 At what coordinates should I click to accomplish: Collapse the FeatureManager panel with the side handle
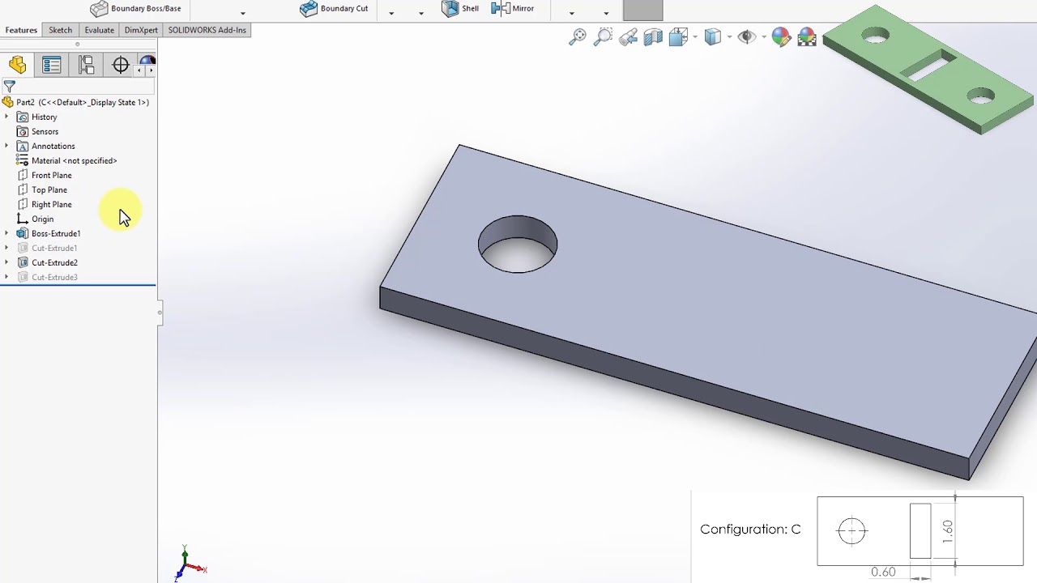pyautogui.click(x=160, y=313)
